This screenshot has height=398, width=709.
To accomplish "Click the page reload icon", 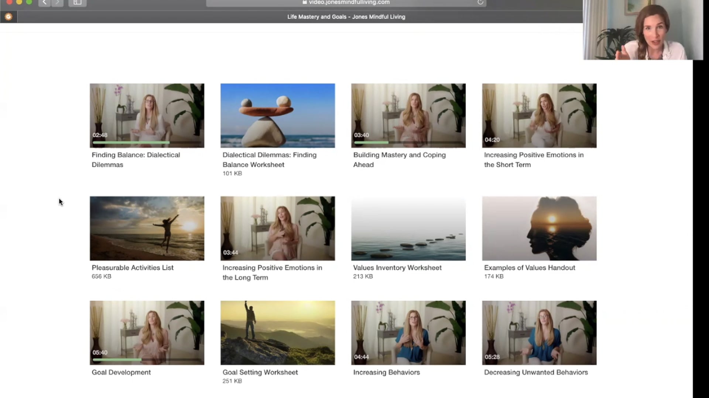I will coord(480,2).
